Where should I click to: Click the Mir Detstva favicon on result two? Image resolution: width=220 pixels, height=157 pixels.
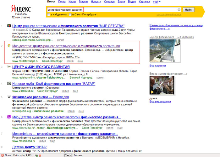[9, 46]
